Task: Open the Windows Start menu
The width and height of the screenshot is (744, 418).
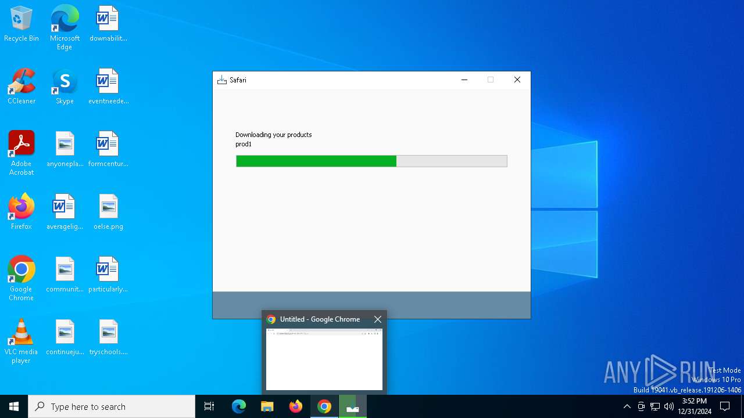Action: [14, 406]
